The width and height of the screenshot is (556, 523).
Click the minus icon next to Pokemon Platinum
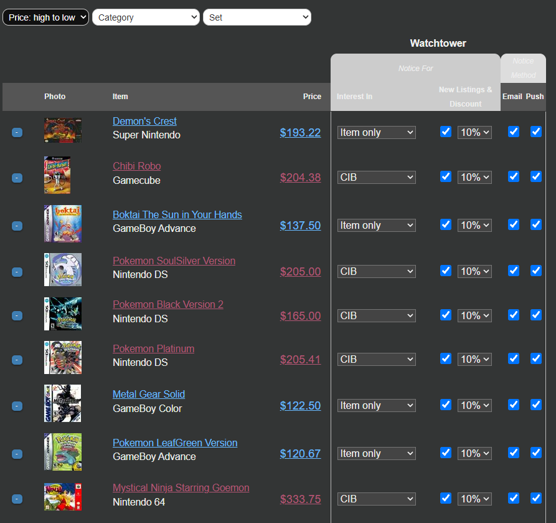click(17, 360)
